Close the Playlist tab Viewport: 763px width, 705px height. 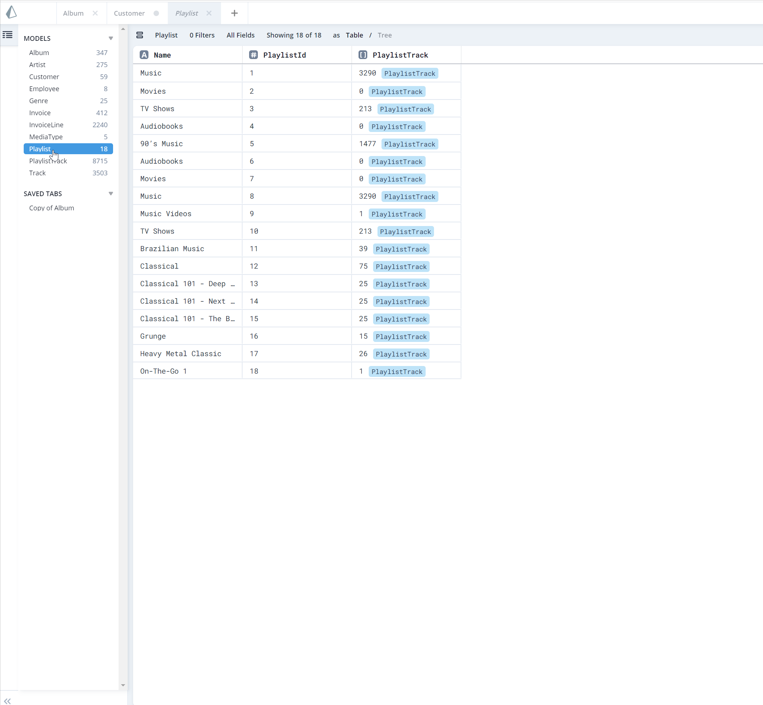coord(209,13)
